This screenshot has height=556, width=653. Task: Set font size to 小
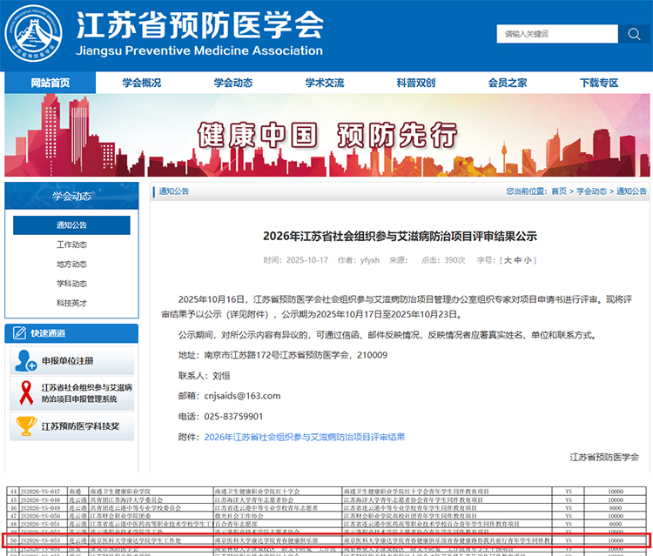pos(528,260)
